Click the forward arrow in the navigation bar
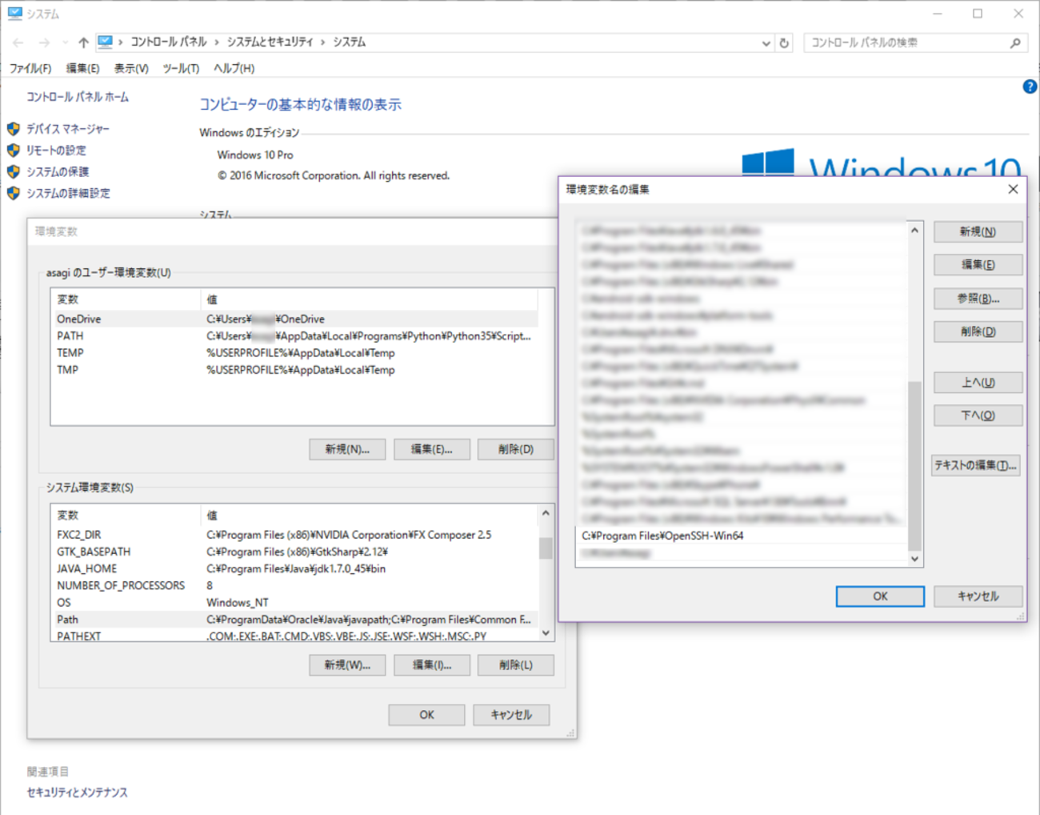This screenshot has width=1040, height=815. pyautogui.click(x=44, y=42)
